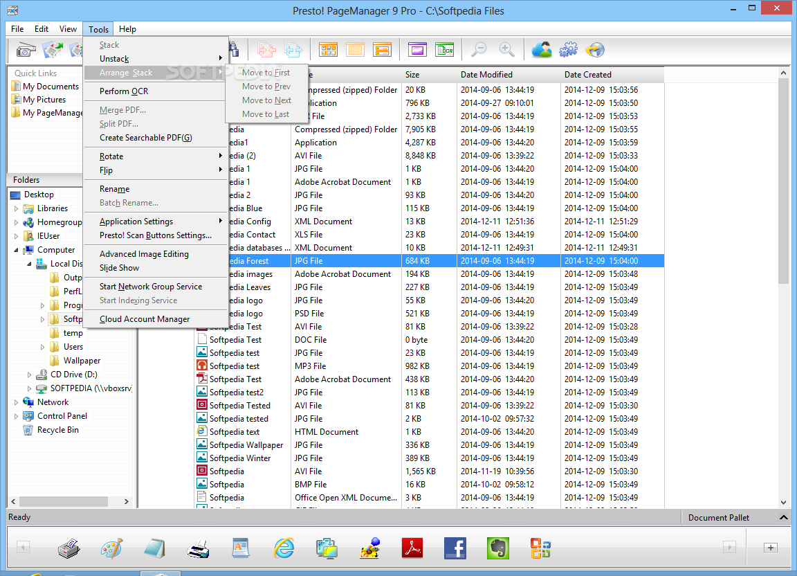Select Presto! Scan Buttons Settings entry
Image resolution: width=797 pixels, height=576 pixels.
tap(155, 235)
